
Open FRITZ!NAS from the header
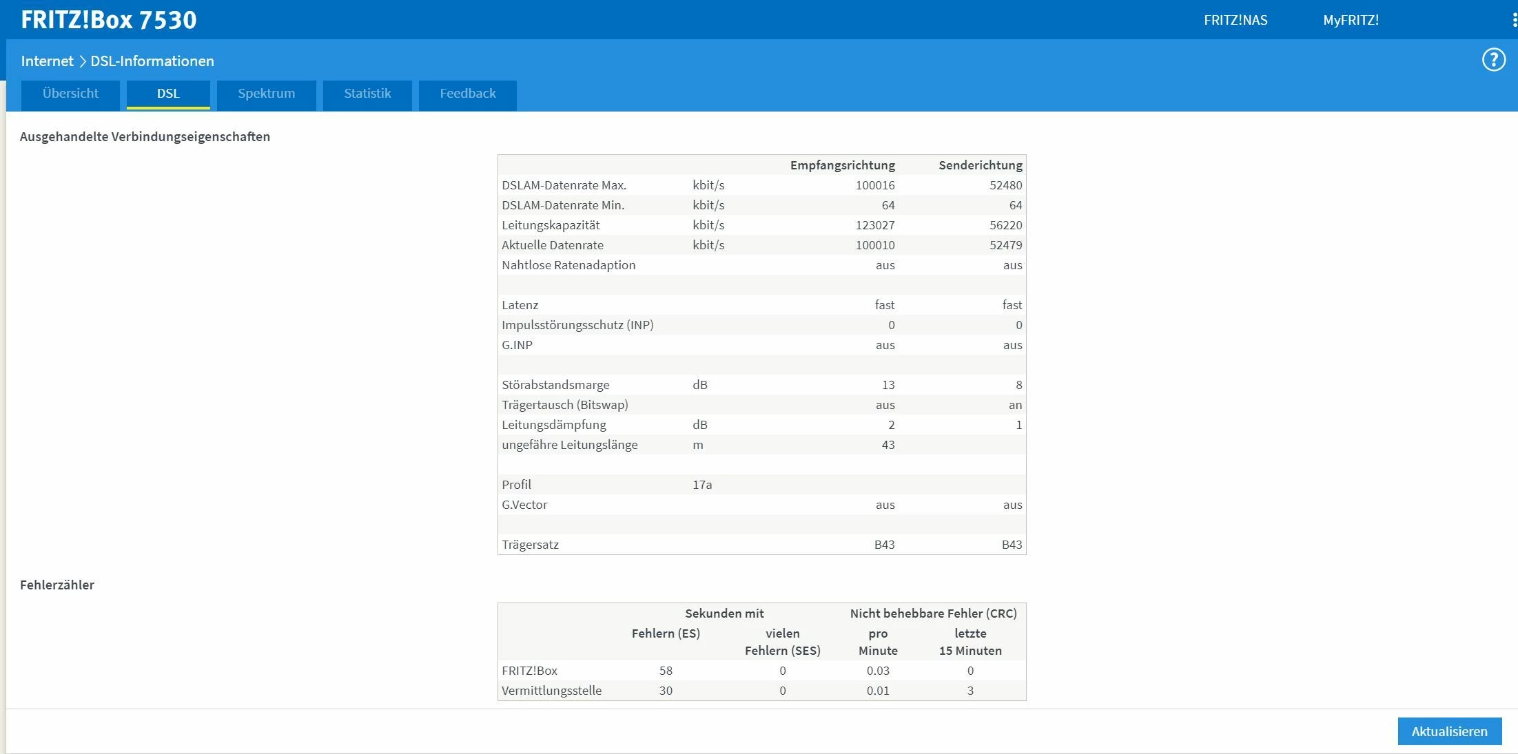click(1235, 20)
